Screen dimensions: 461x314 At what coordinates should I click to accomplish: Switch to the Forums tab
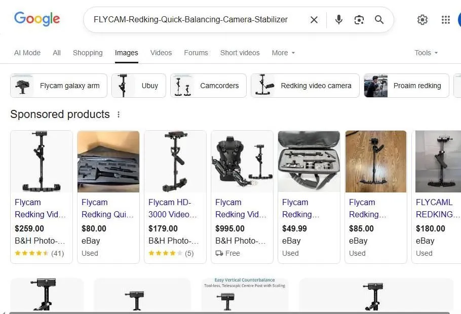[x=196, y=53]
